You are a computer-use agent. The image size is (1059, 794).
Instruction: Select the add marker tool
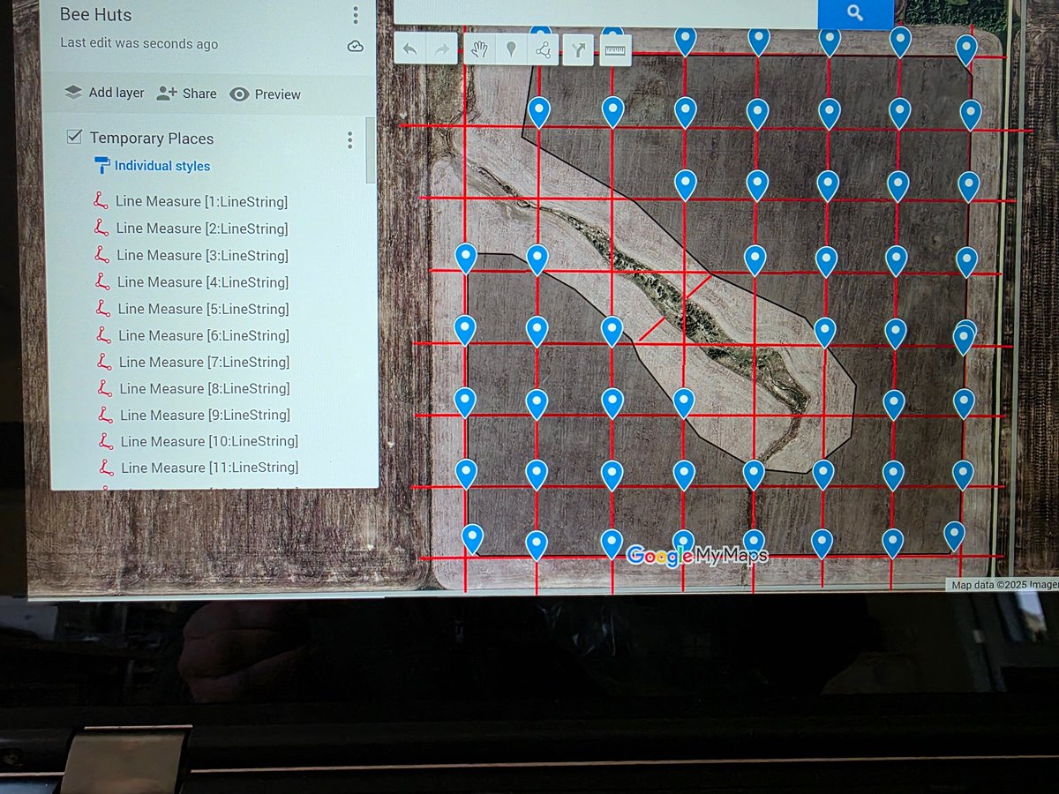coord(512,49)
